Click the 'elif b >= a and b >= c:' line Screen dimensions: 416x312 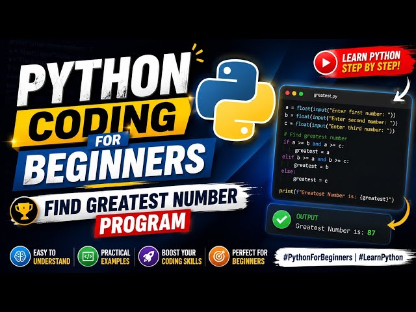pyautogui.click(x=315, y=159)
